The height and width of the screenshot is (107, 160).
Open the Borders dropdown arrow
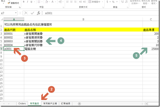[42, 2]
